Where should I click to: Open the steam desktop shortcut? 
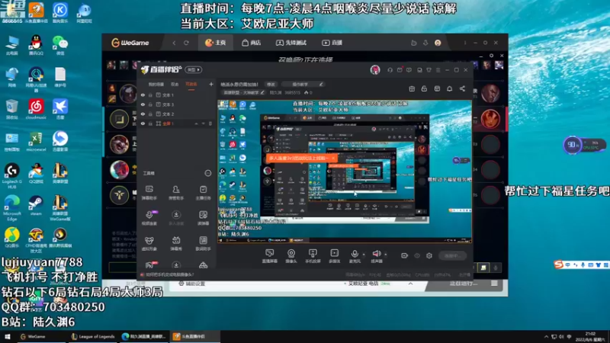(35, 206)
